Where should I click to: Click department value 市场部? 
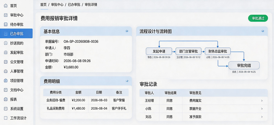point(68,54)
